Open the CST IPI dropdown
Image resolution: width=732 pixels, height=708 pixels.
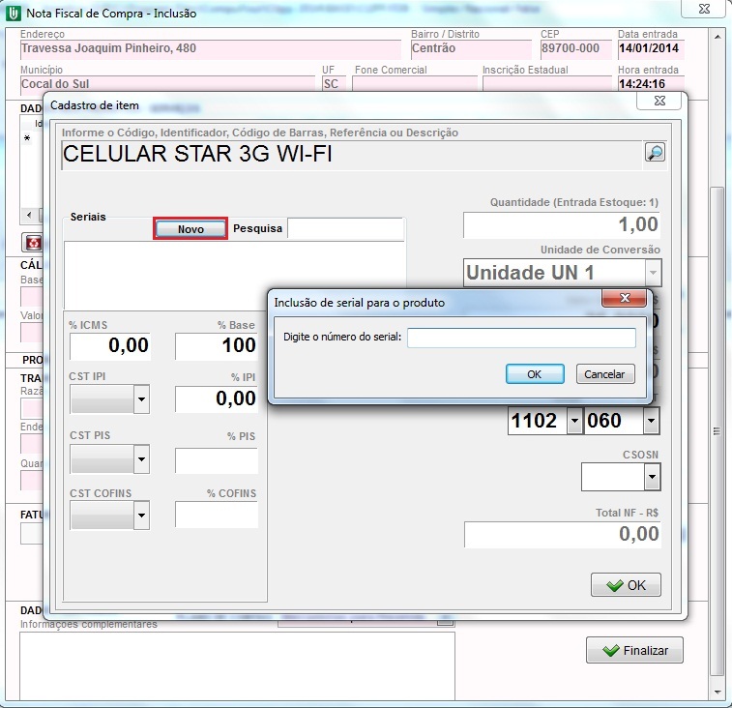(141, 398)
